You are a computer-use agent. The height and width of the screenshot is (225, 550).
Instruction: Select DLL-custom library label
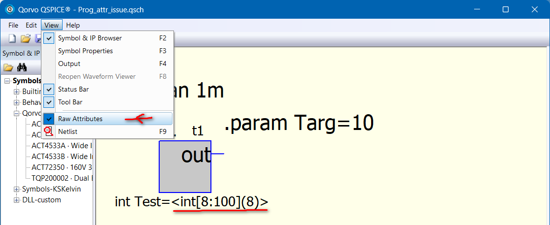[x=41, y=200]
